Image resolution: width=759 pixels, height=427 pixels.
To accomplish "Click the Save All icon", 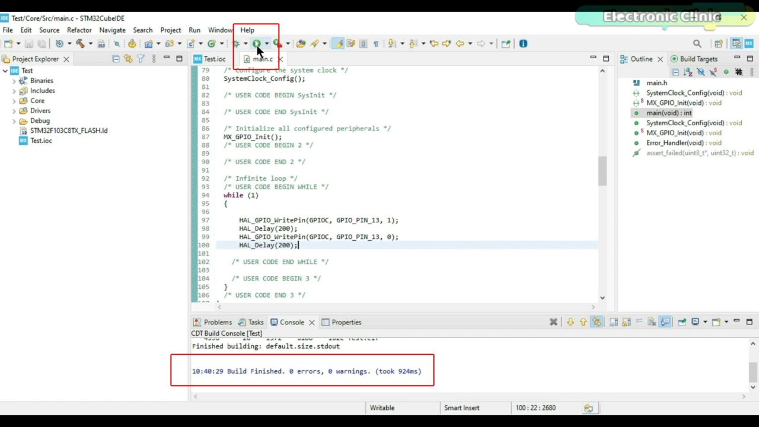I will 42,43.
